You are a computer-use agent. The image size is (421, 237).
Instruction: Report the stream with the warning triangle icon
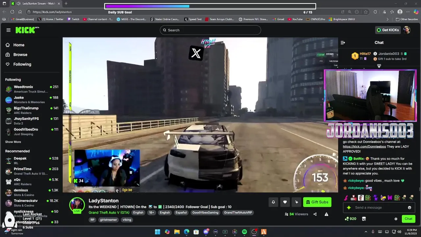326,214
